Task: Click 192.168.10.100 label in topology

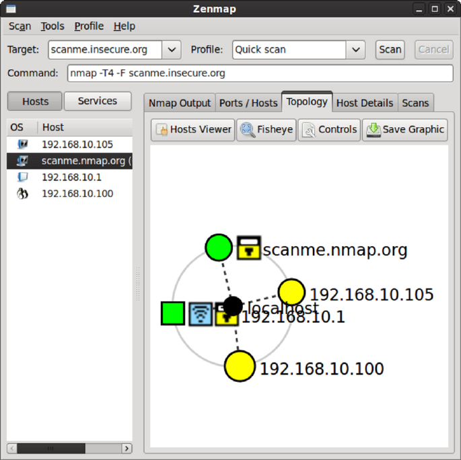Action: click(x=322, y=369)
